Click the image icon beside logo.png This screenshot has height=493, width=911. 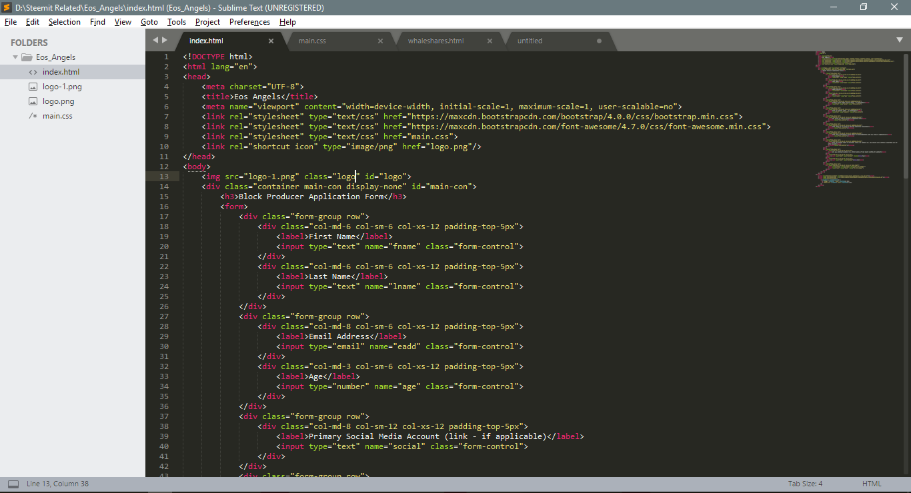pyautogui.click(x=33, y=101)
